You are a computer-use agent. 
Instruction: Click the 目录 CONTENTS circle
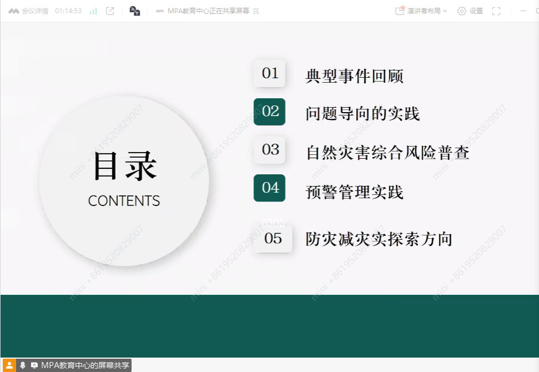[x=124, y=180]
